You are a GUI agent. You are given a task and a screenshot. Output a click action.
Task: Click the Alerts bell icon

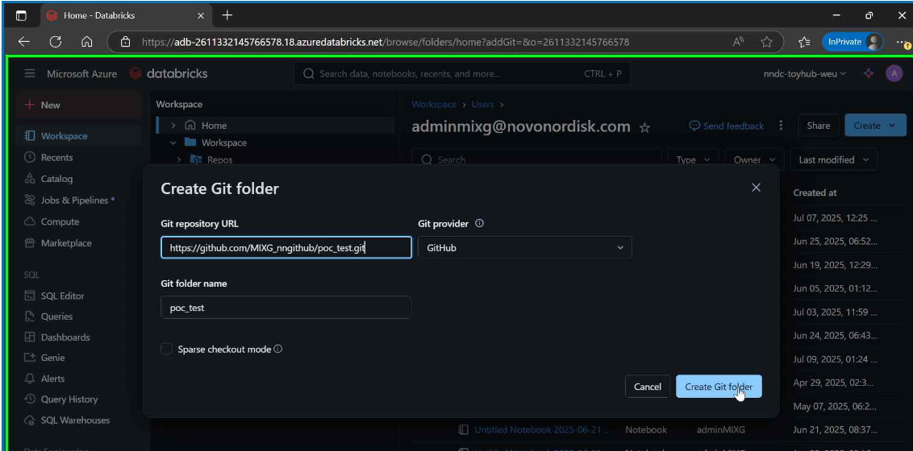(x=30, y=379)
